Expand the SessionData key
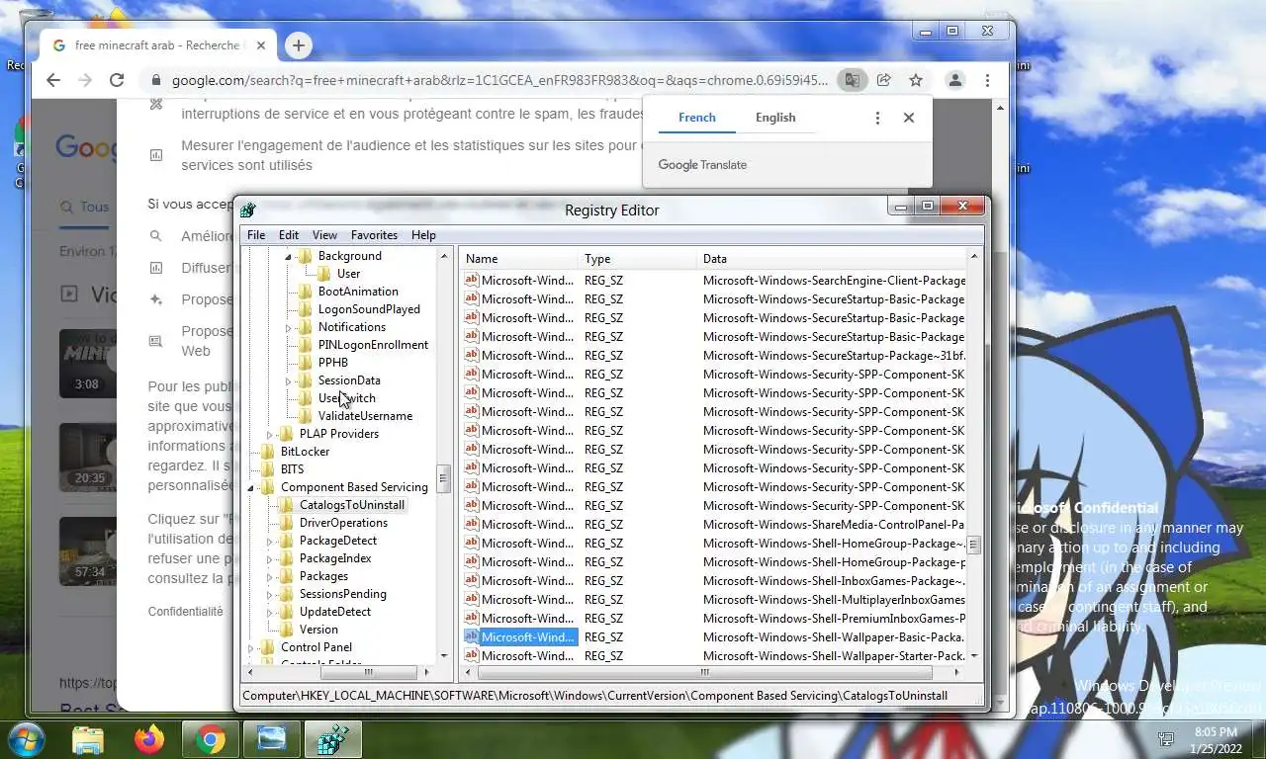Image resolution: width=1266 pixels, height=759 pixels. click(x=289, y=380)
